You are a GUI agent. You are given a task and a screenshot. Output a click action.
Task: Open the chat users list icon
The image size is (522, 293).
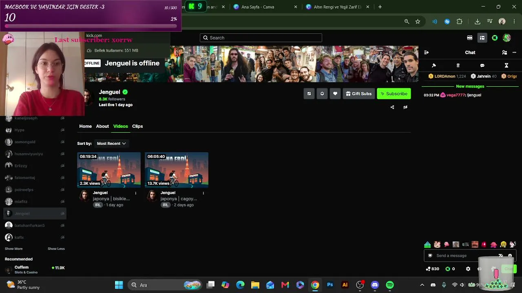pyautogui.click(x=504, y=52)
